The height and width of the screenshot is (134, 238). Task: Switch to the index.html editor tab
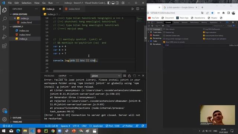tap(74, 9)
